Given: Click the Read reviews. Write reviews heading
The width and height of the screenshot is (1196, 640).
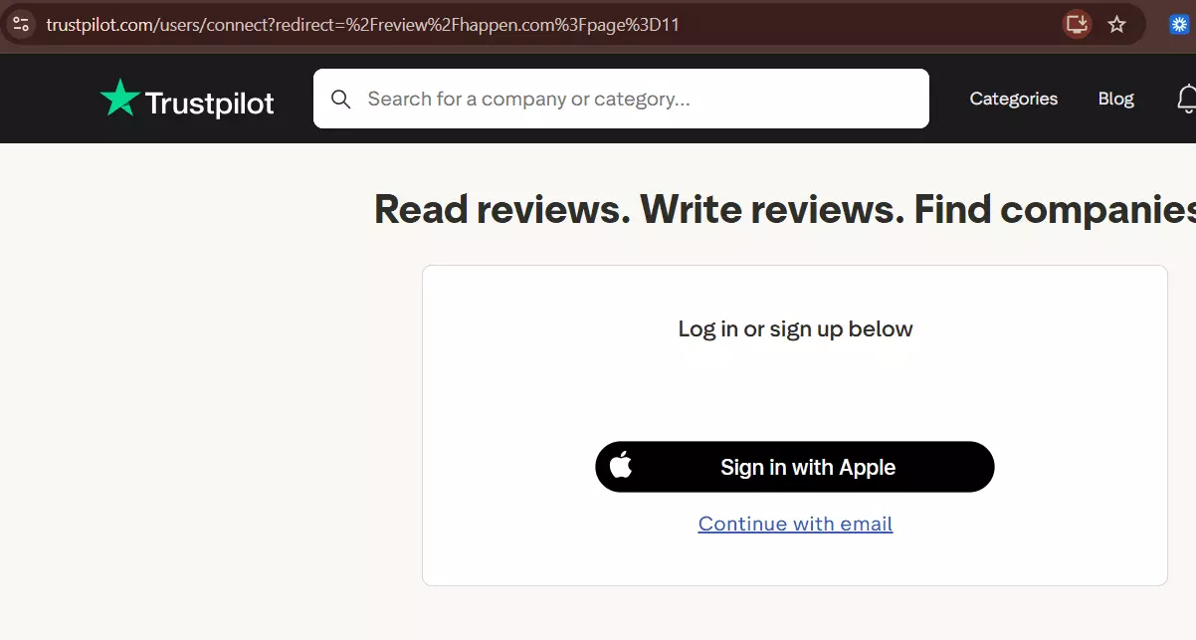Looking at the screenshot, I should [x=785, y=209].
